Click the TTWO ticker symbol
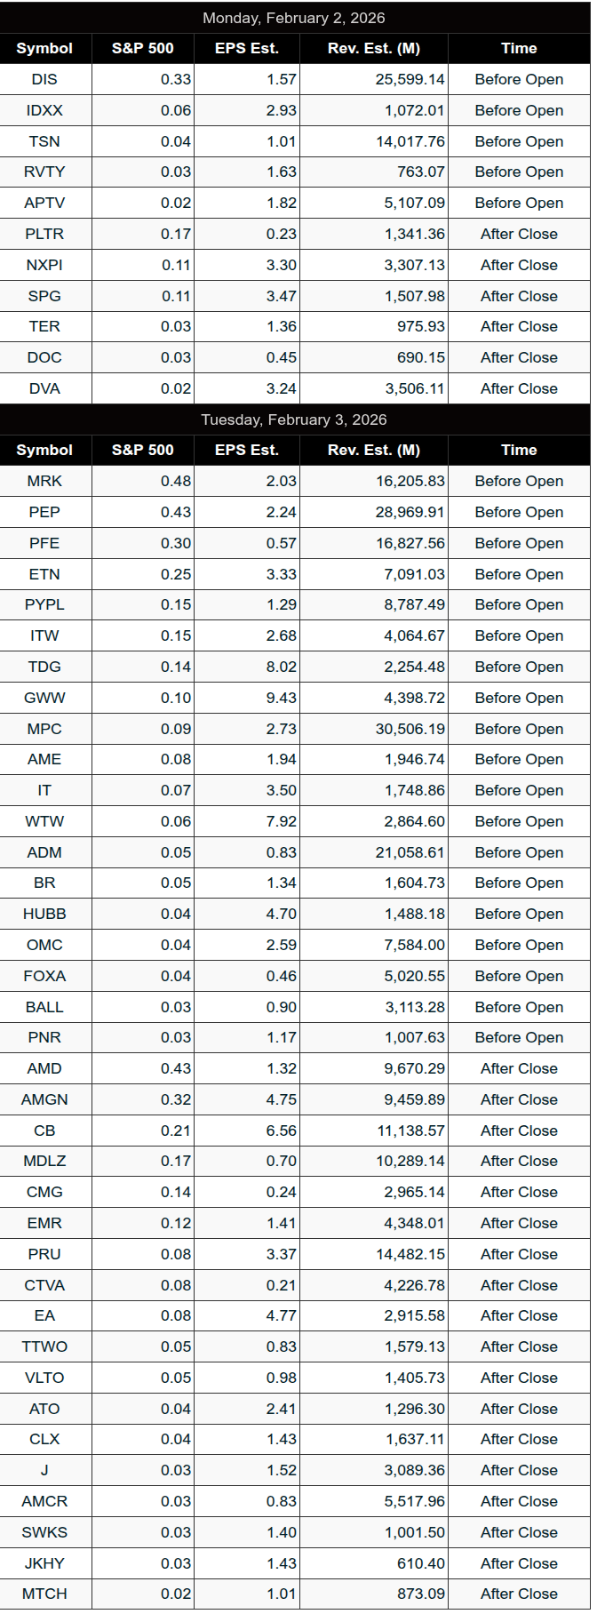Screen dimensions: 597x1614 pyautogui.click(x=44, y=1346)
